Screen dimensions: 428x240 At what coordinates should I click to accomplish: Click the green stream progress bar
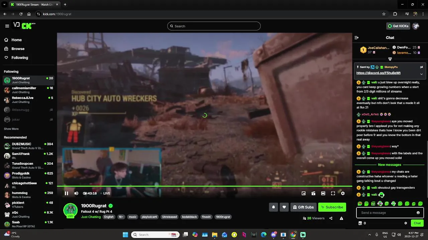[204, 186]
